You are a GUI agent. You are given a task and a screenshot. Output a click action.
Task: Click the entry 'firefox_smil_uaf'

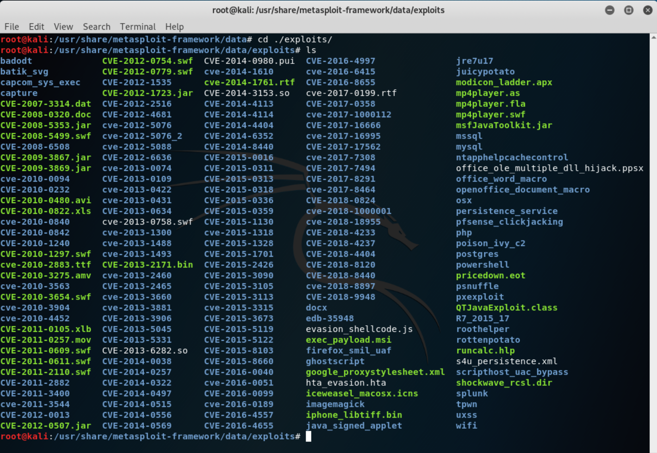(348, 350)
